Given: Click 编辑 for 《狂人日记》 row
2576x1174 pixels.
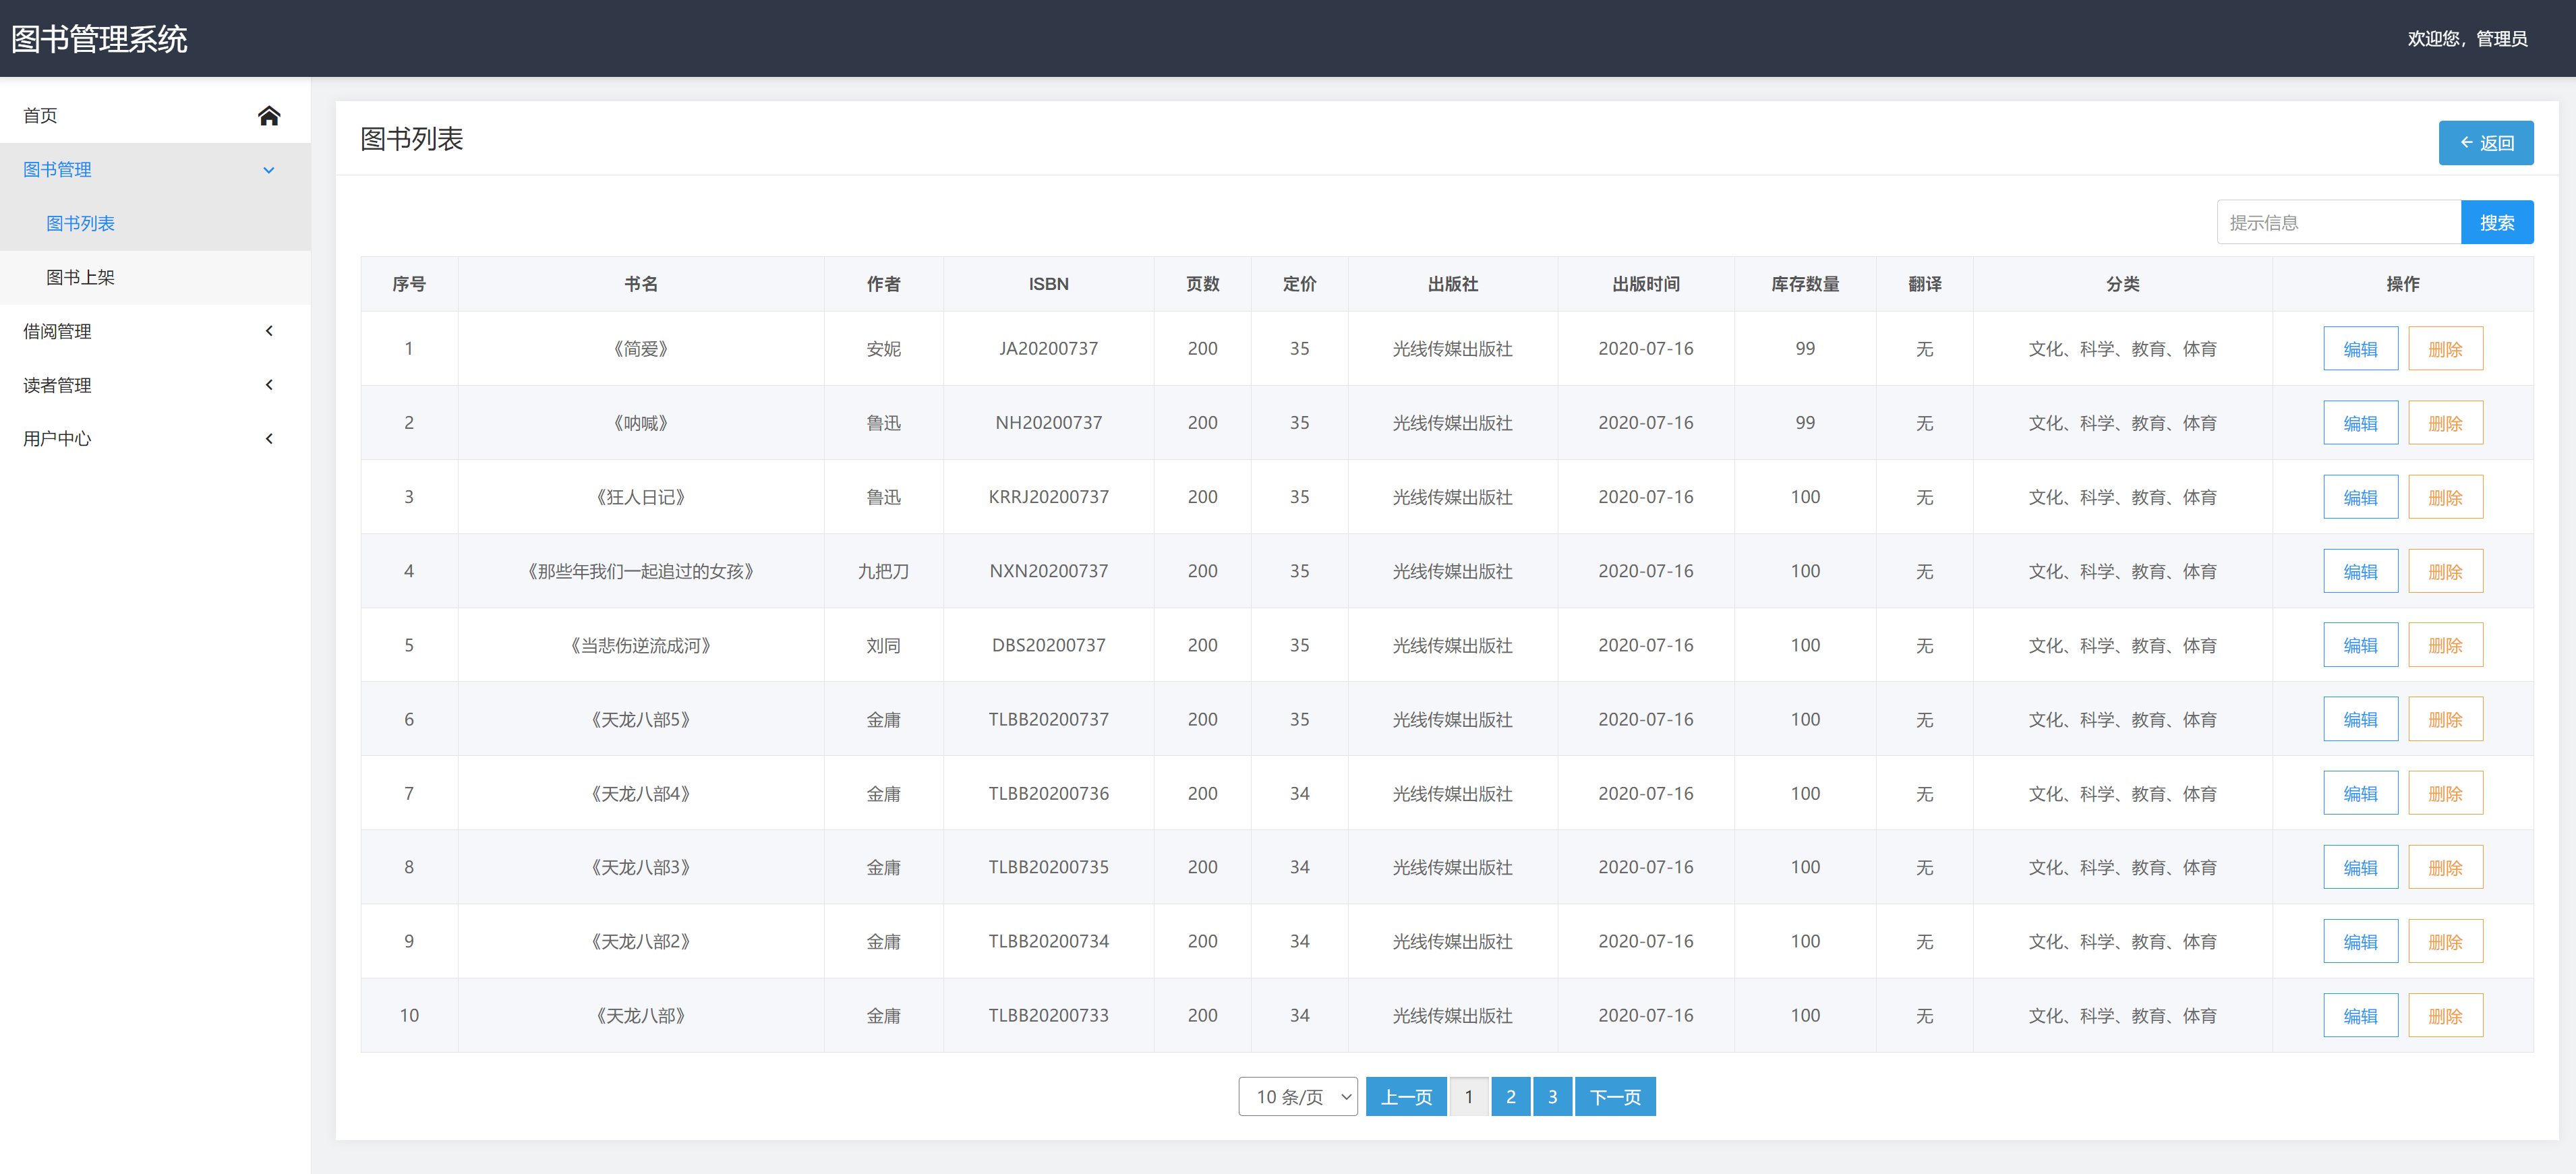Looking at the screenshot, I should pyautogui.click(x=2360, y=497).
